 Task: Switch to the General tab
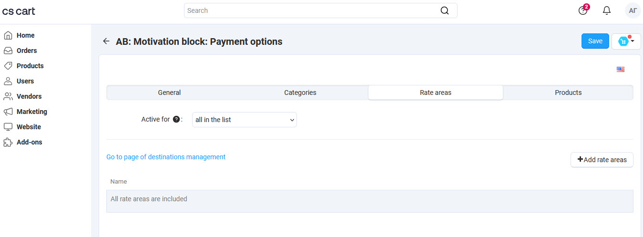click(169, 93)
